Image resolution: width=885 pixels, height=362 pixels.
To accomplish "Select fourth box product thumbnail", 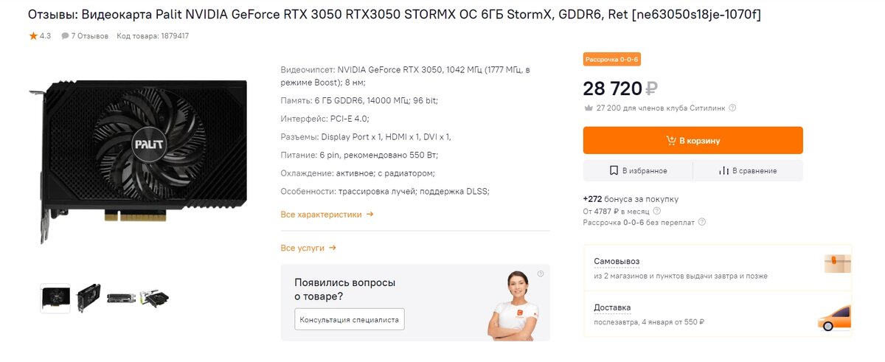I will coord(155,298).
